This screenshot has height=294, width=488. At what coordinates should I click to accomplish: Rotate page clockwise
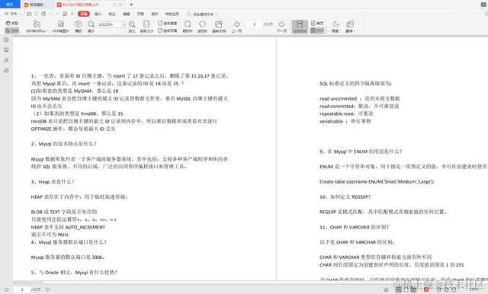tap(188, 27)
